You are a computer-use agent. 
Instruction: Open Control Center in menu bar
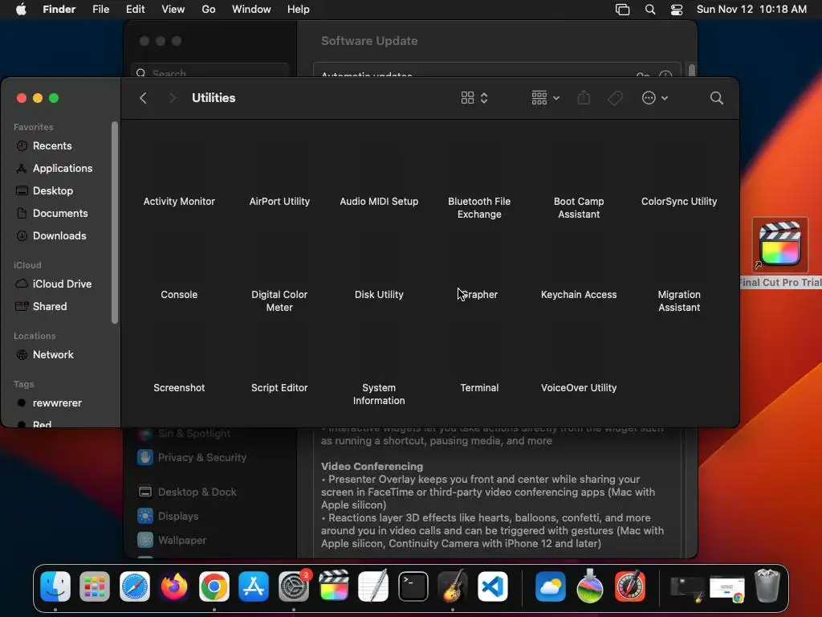tap(677, 10)
